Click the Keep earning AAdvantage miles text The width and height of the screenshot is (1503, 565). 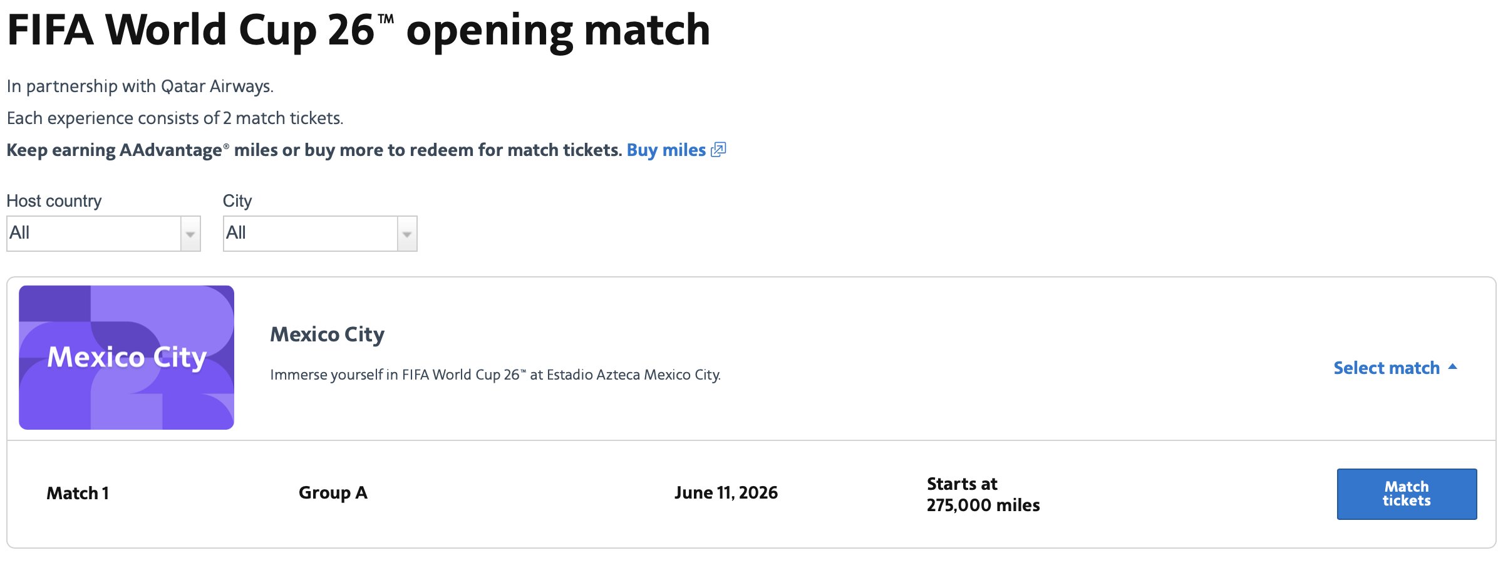coord(313,150)
